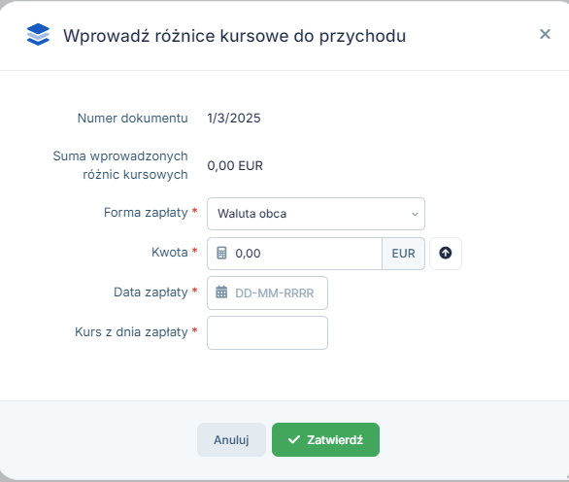Image resolution: width=569 pixels, height=482 pixels.
Task: Select the document number value 1/3/2025
Action: tap(234, 118)
